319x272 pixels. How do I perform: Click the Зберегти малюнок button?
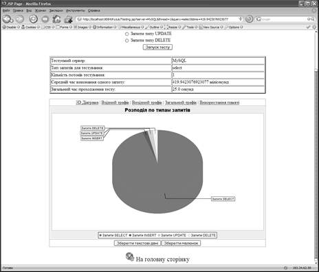coord(181,243)
